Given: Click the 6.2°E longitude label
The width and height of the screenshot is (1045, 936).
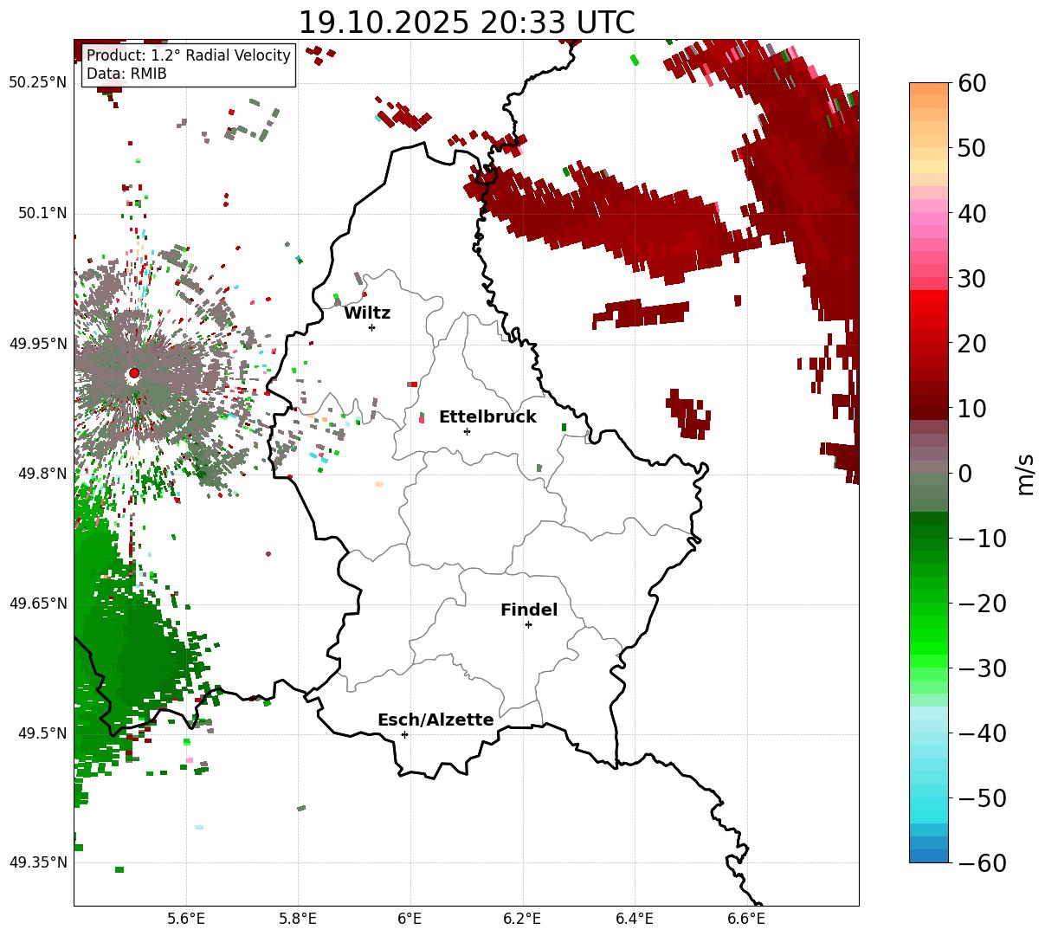Looking at the screenshot, I should 523,918.
